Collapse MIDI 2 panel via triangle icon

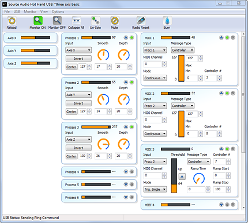click(221, 93)
